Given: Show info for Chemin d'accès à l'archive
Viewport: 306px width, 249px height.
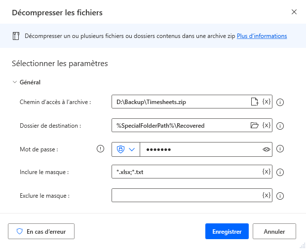Looking at the screenshot, I should (280, 102).
